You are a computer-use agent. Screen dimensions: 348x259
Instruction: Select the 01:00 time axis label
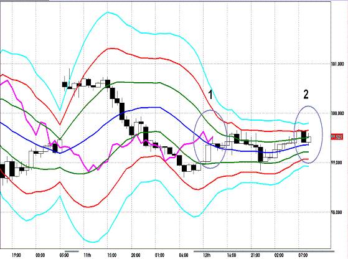(159, 255)
